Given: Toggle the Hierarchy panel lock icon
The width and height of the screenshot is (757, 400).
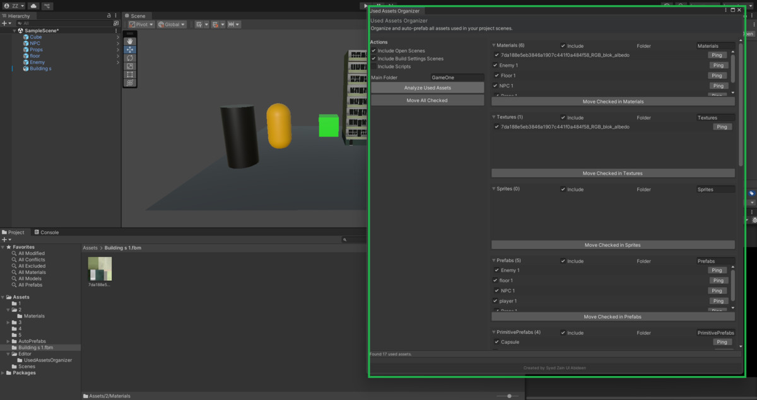Looking at the screenshot, I should tap(110, 15).
